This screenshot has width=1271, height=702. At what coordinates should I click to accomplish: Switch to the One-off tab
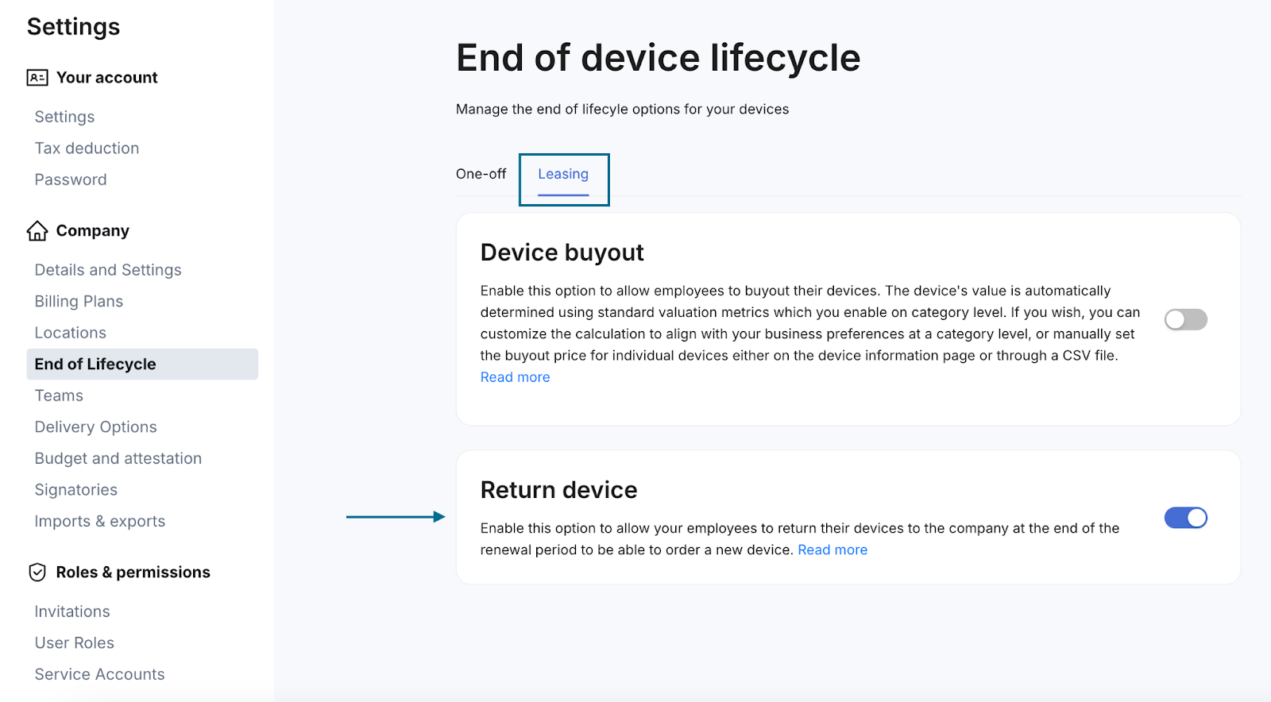pyautogui.click(x=481, y=174)
